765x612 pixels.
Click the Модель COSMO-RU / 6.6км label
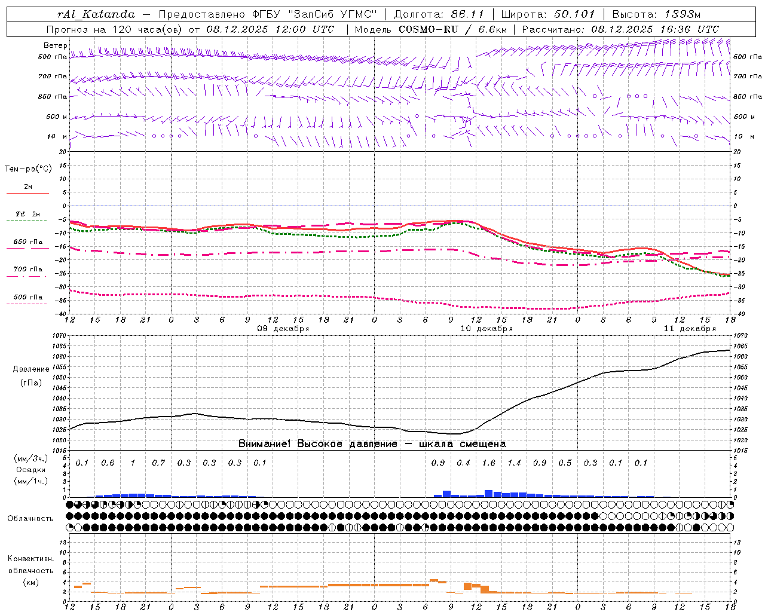[x=430, y=29]
